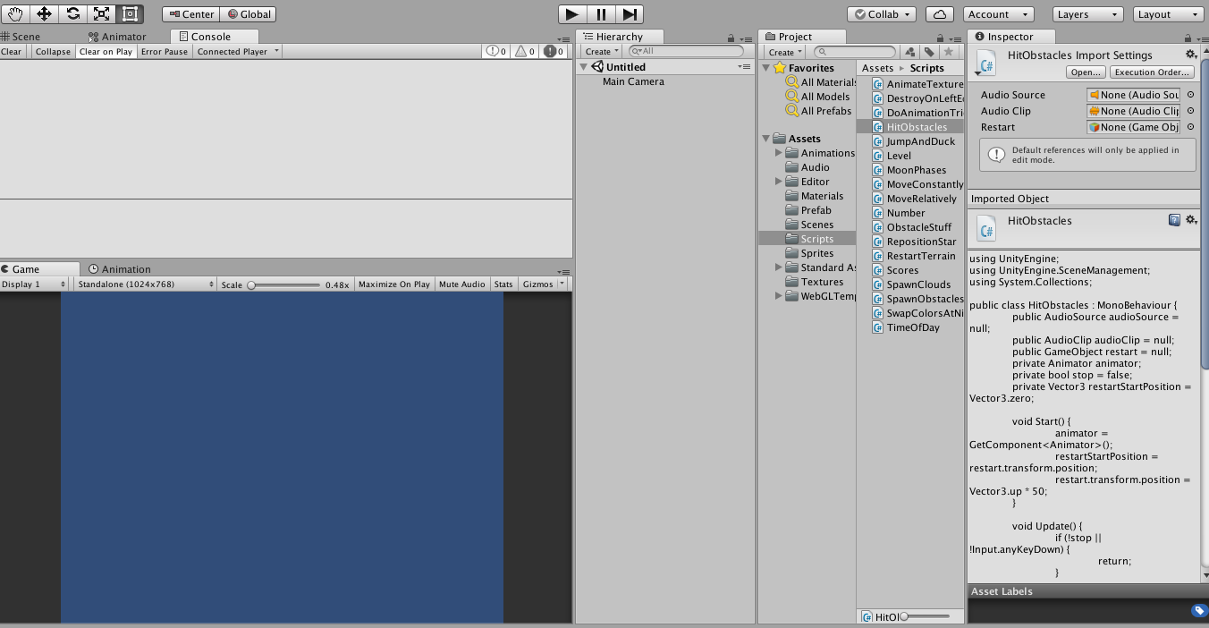Viewport: 1209px width, 628px height.
Task: Select the Rotate tool
Action: [x=72, y=14]
